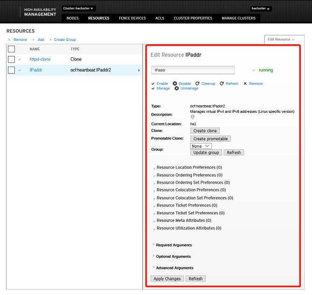Click the Unmanage circle-x icon
The width and height of the screenshot is (312, 295).
176,88
